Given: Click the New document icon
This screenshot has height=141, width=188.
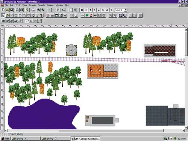Looking at the screenshot, I should [3, 10].
